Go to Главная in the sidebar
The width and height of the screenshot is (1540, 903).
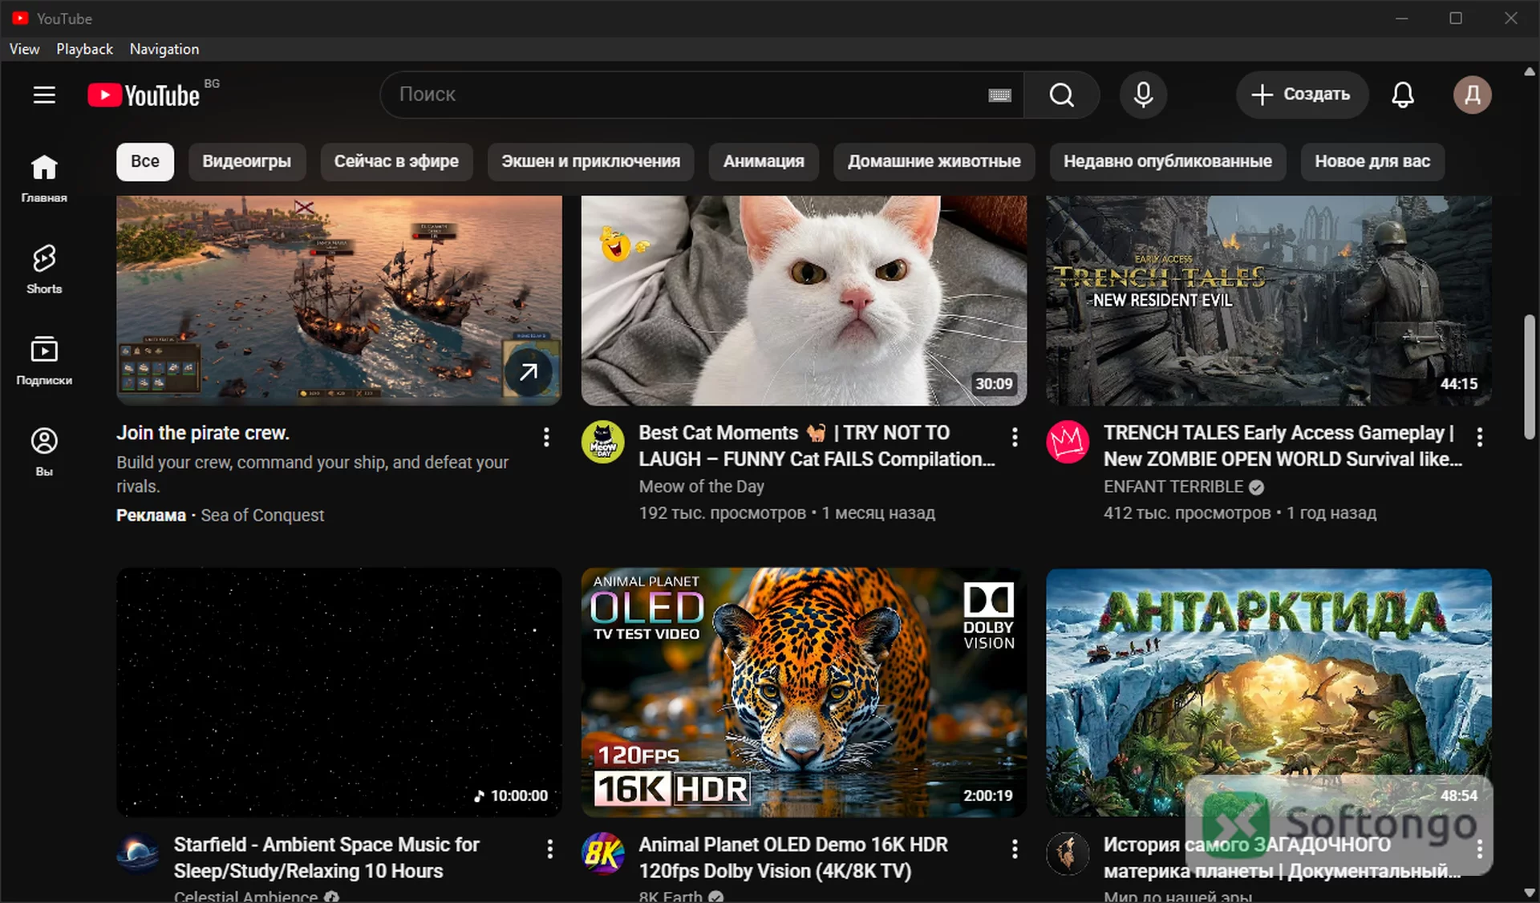(x=44, y=178)
